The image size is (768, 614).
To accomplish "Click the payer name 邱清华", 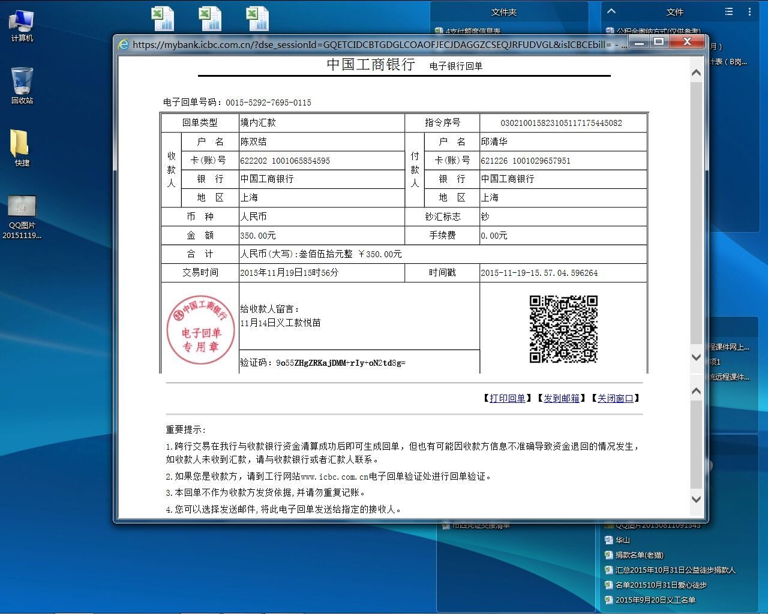I will point(494,142).
